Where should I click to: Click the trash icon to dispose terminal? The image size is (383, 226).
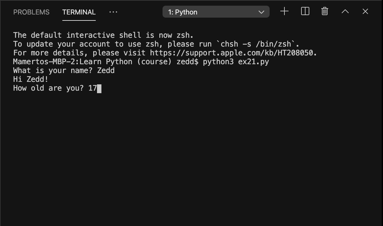[324, 11]
